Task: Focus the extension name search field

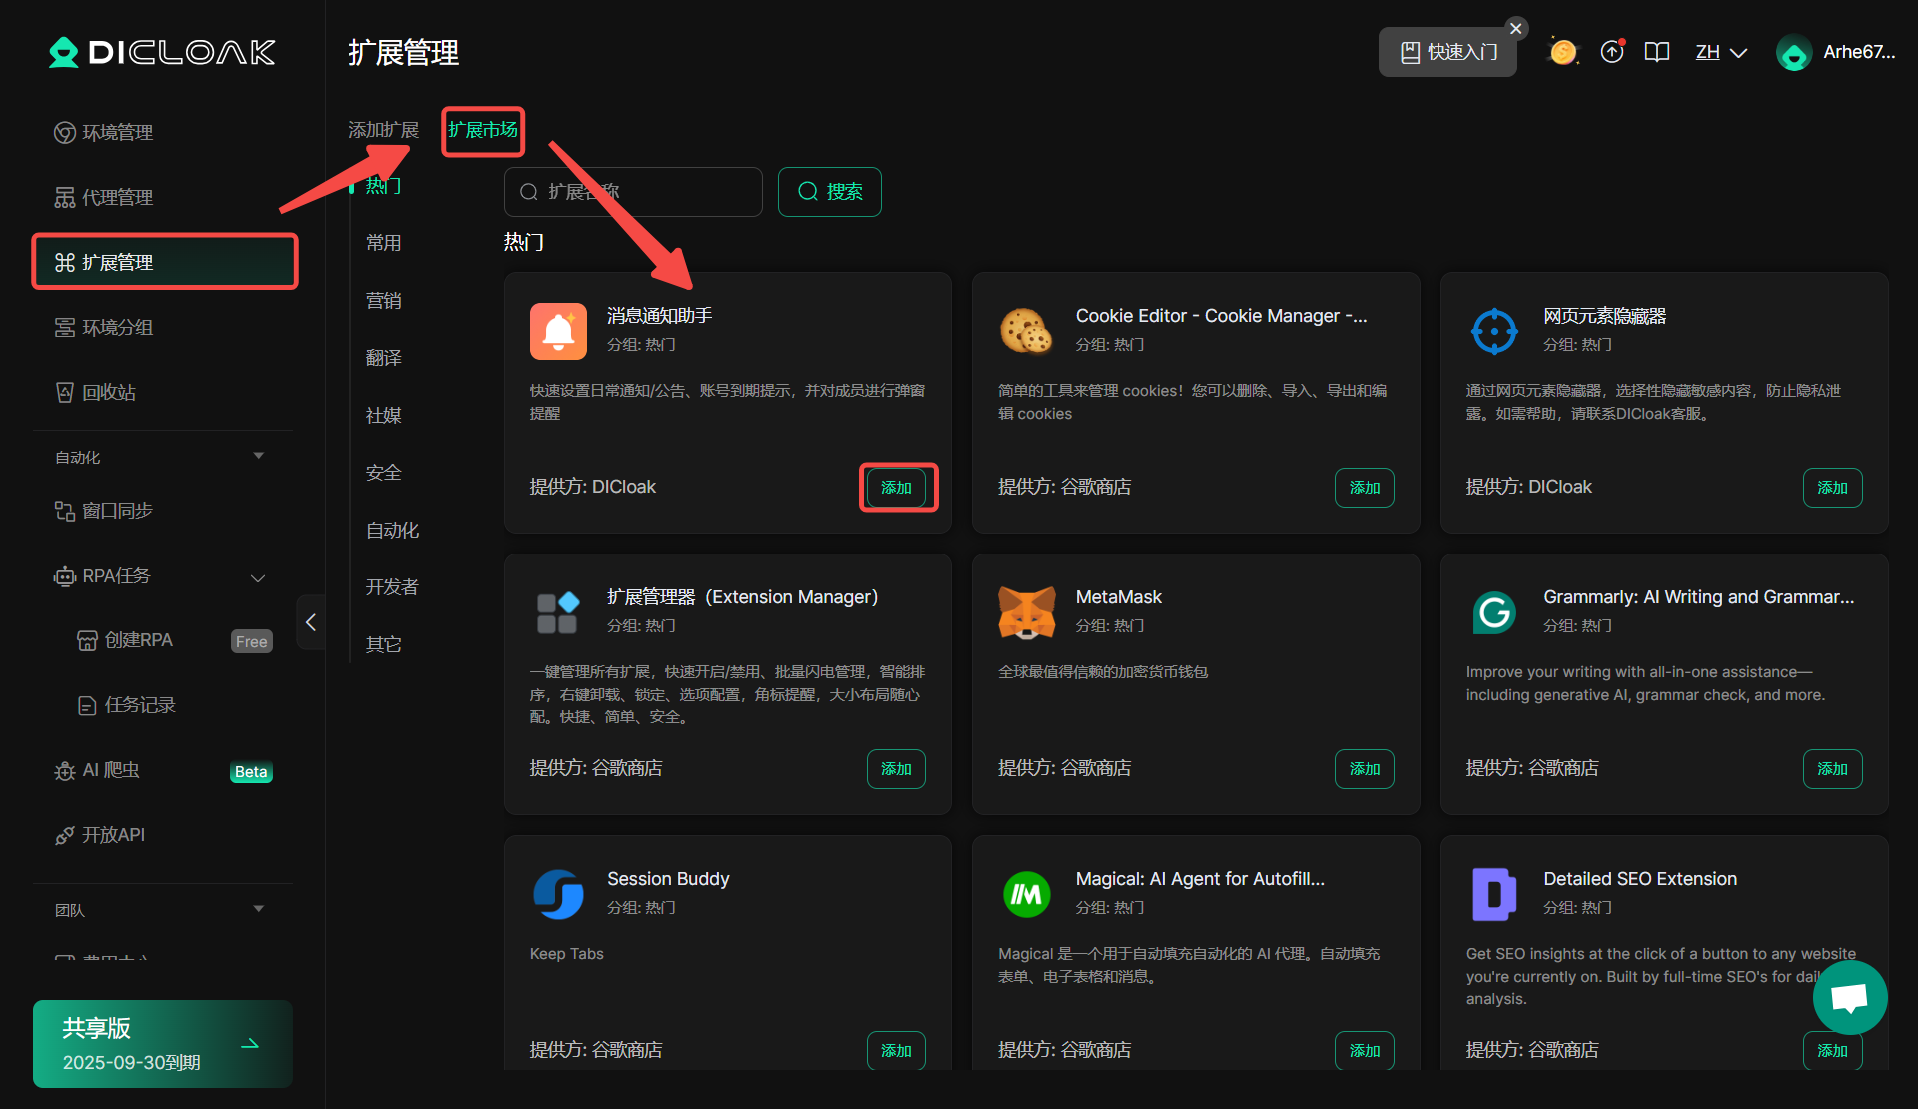Action: click(633, 192)
